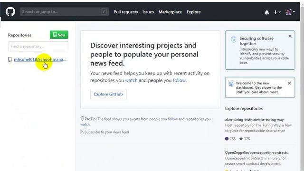Open mhsohel018/school-mana... repository link
The image size is (304, 171).
[40, 59]
